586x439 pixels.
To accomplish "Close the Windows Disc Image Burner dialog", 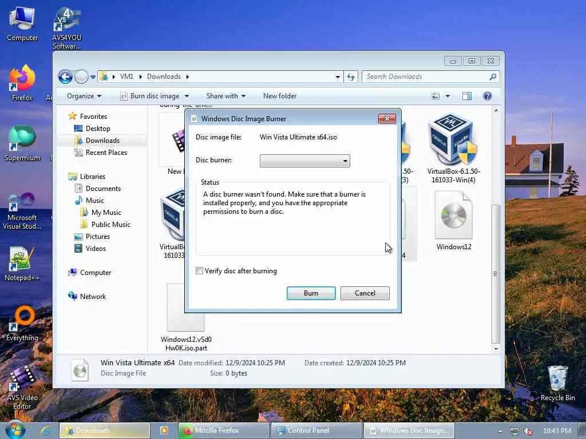I will click(387, 118).
